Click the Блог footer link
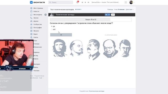 point(31,76)
